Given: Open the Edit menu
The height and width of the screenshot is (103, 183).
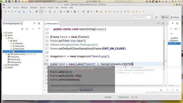Looking at the screenshot, I should [9, 8].
